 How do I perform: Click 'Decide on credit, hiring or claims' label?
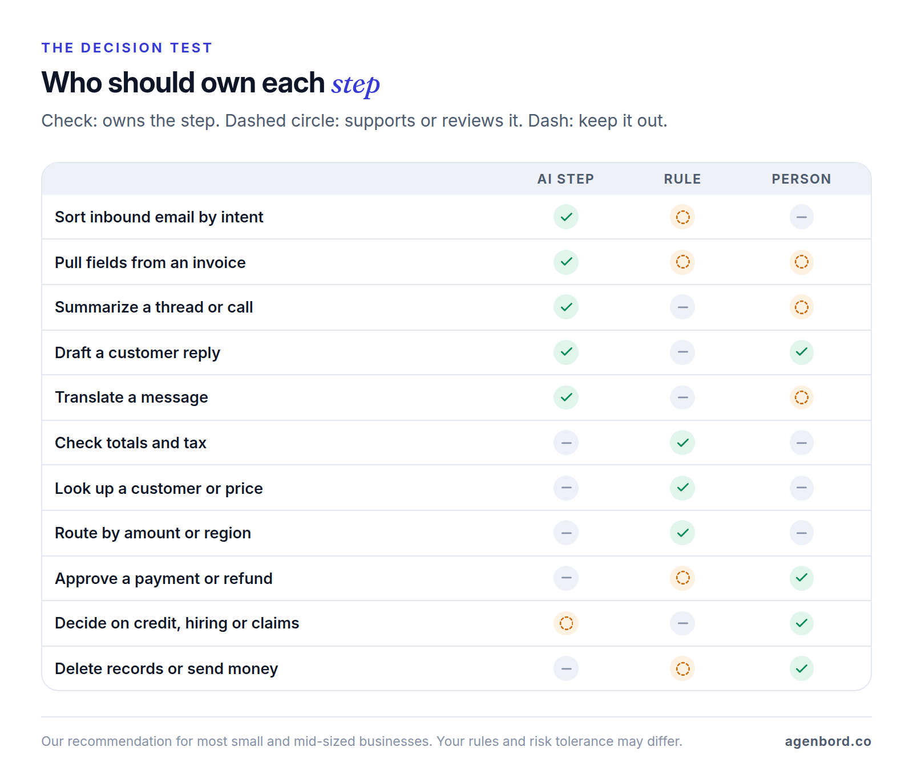tap(177, 623)
